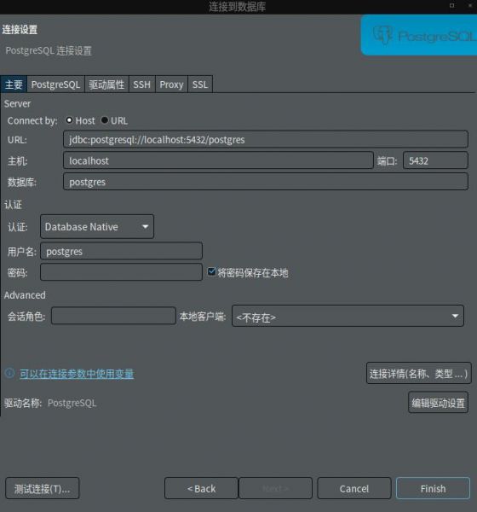
Task: Click the port field showing 5432
Action: (x=435, y=160)
